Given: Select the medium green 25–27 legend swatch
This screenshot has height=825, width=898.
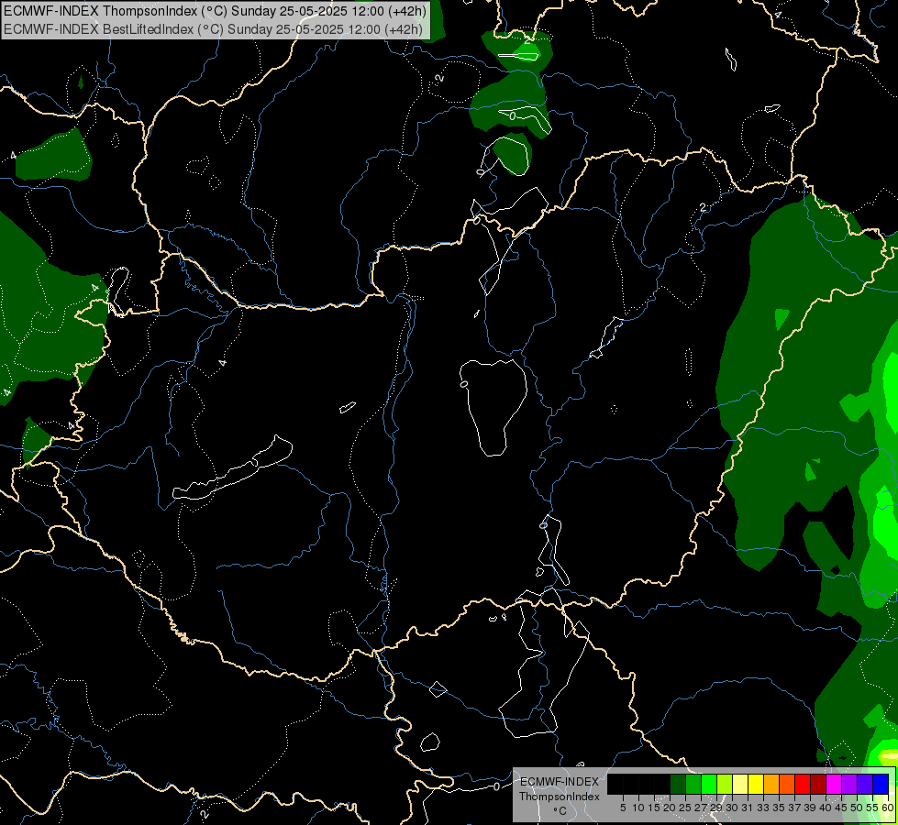Looking at the screenshot, I should 693,784.
